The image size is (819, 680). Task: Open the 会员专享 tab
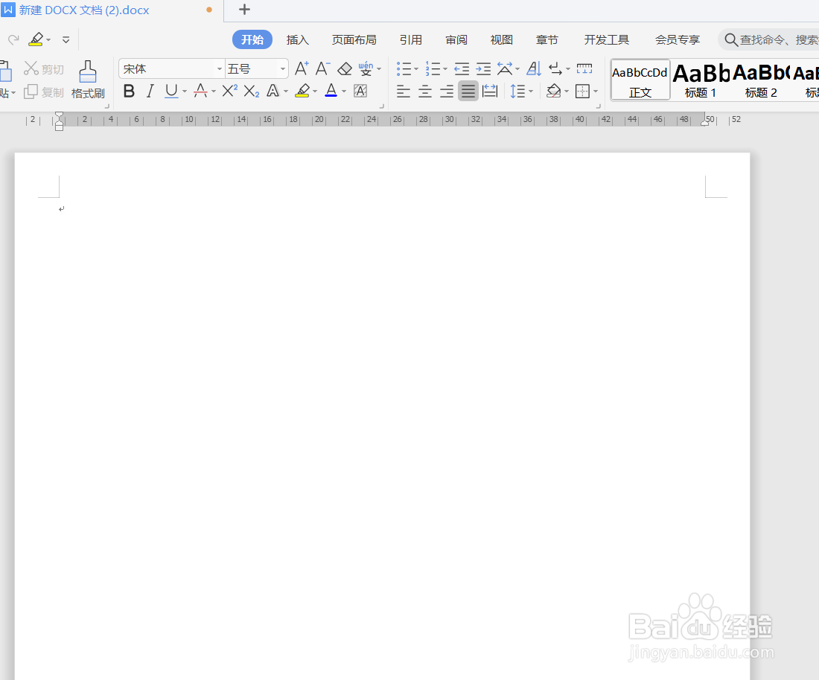click(678, 39)
